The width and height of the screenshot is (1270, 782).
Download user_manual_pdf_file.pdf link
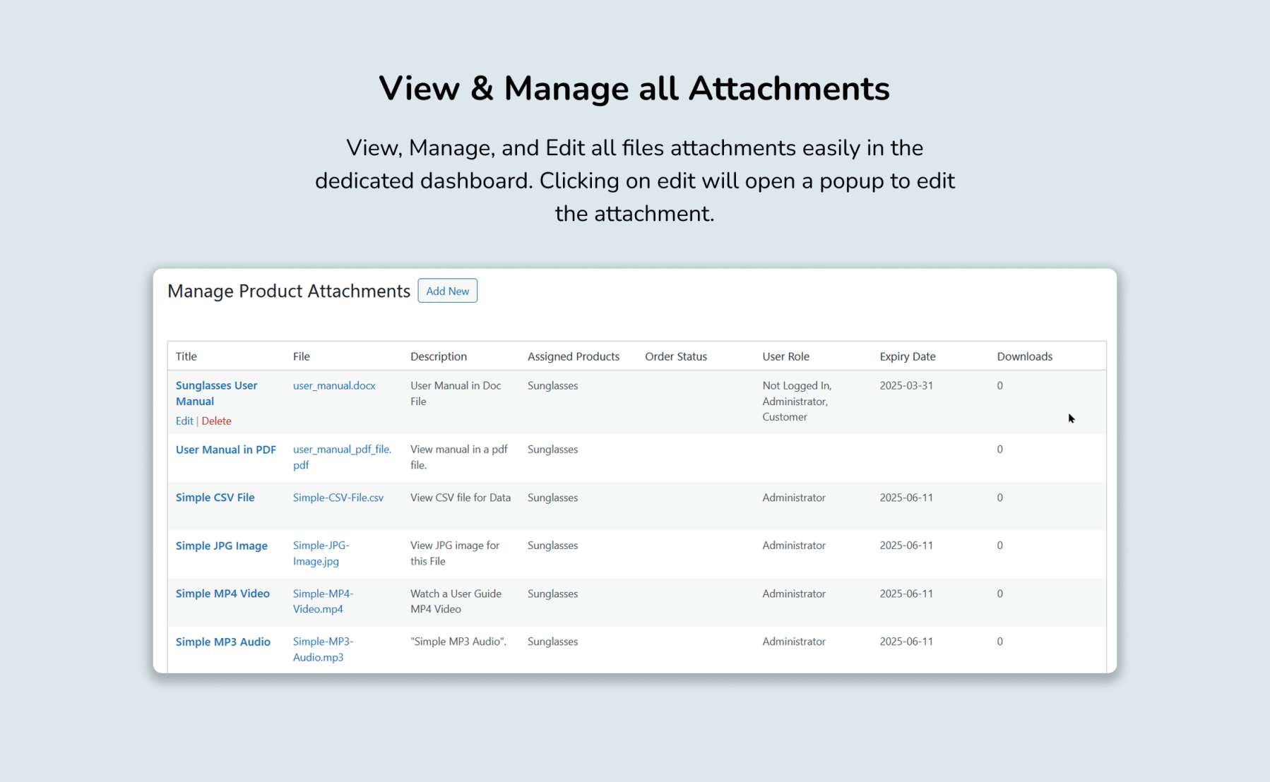pos(342,457)
